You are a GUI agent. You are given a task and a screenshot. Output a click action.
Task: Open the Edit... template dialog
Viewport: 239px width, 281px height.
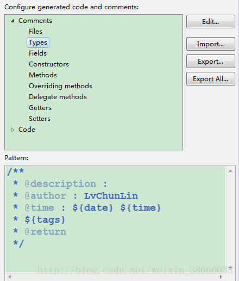pyautogui.click(x=211, y=22)
